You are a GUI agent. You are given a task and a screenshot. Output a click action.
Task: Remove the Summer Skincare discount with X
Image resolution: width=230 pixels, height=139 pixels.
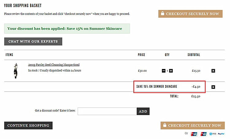click(213, 87)
